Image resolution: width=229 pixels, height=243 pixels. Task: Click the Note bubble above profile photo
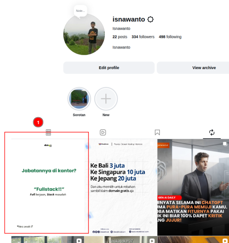[x=80, y=11]
